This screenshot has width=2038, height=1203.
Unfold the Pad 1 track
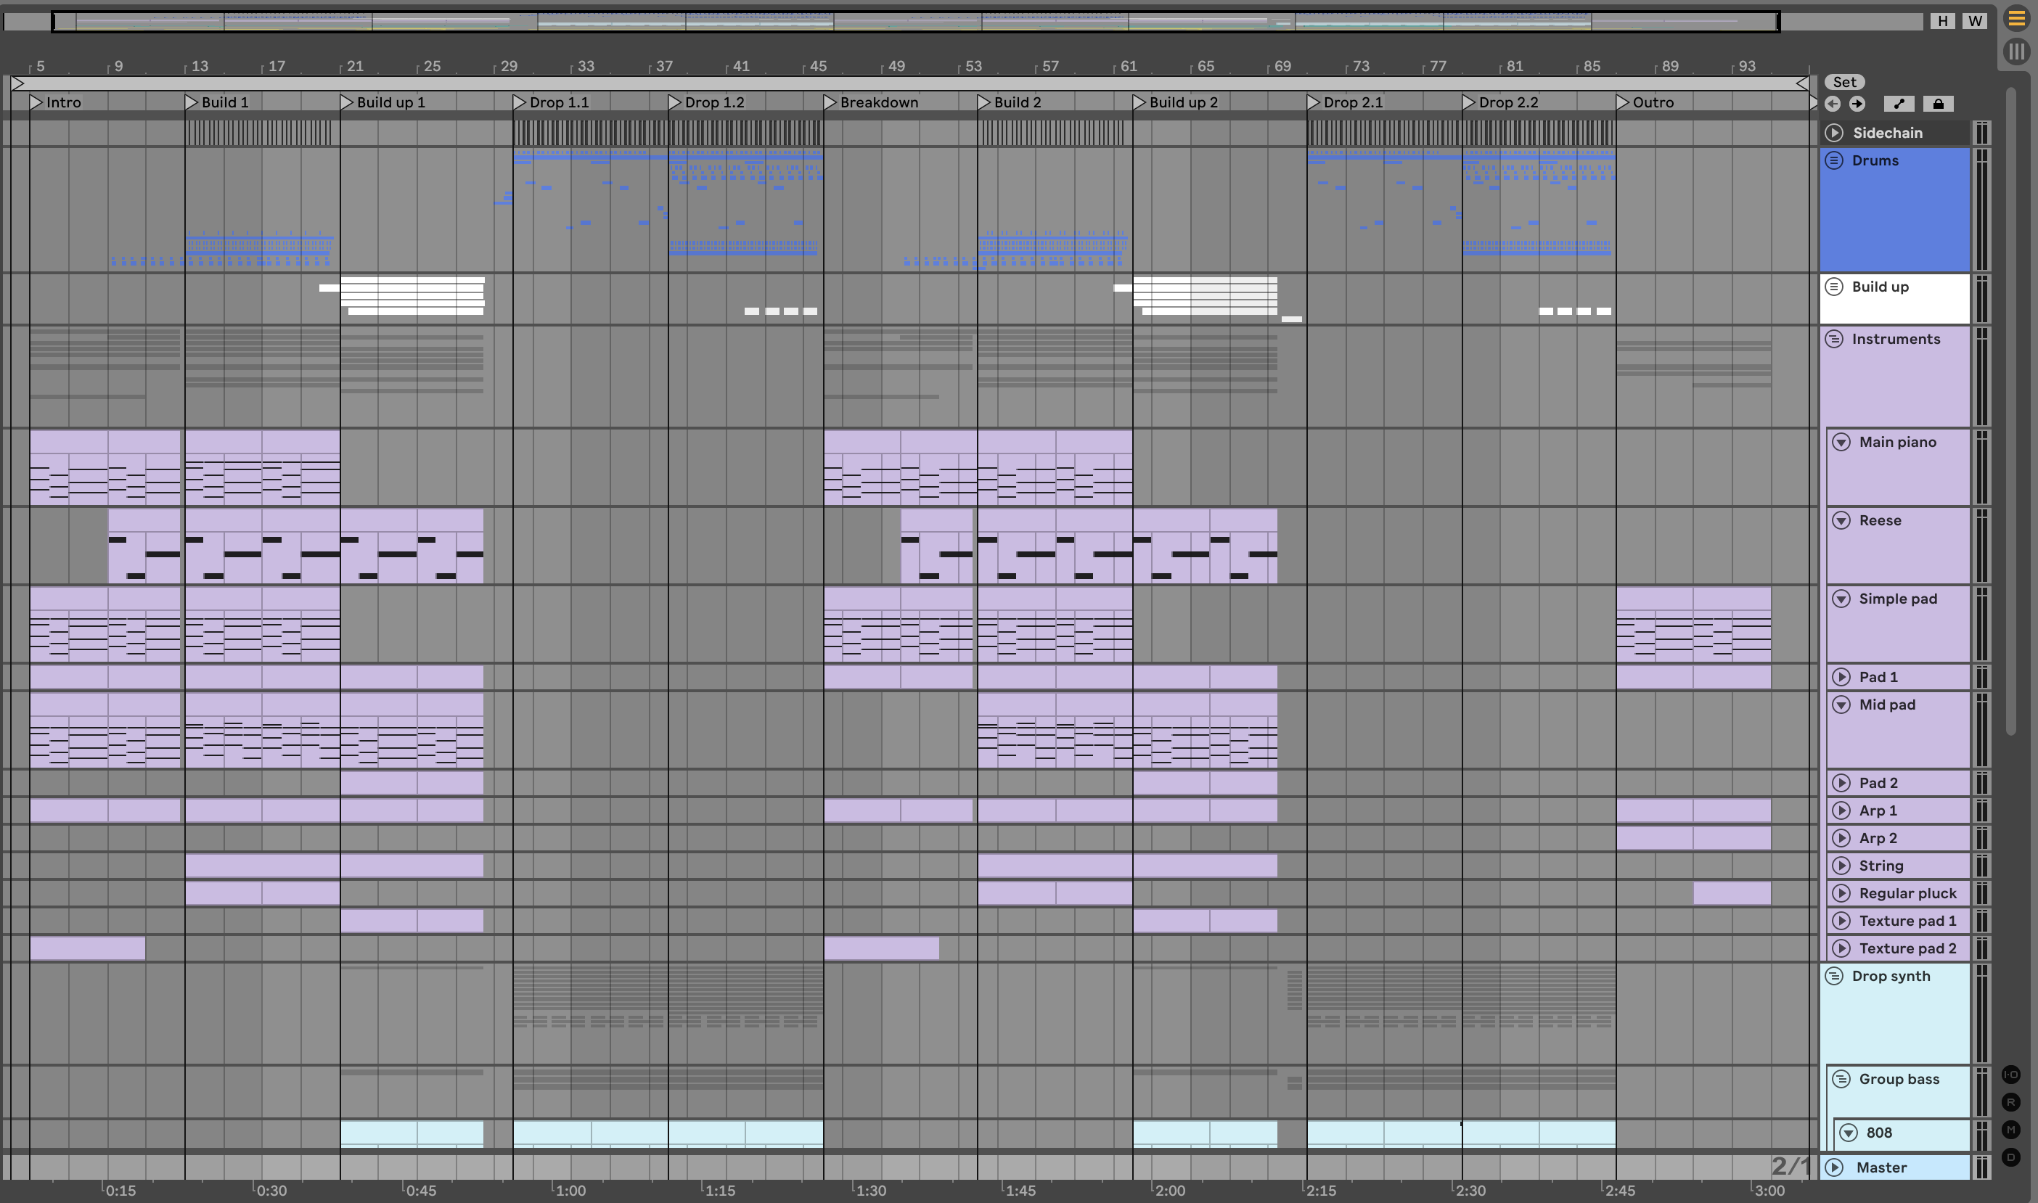1841,677
